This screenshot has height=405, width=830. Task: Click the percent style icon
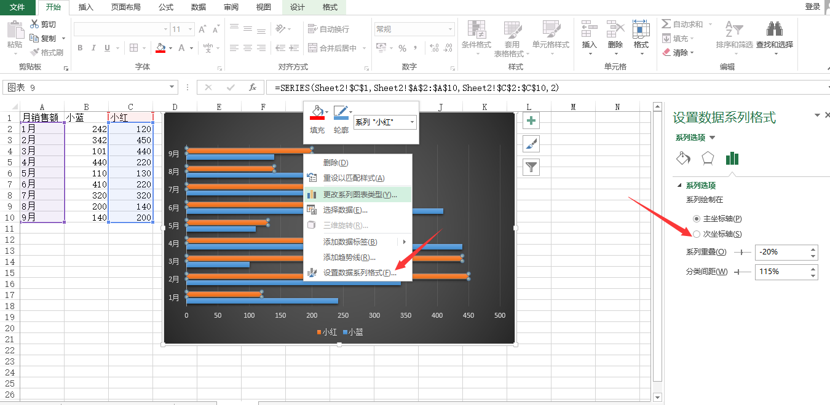coord(402,48)
